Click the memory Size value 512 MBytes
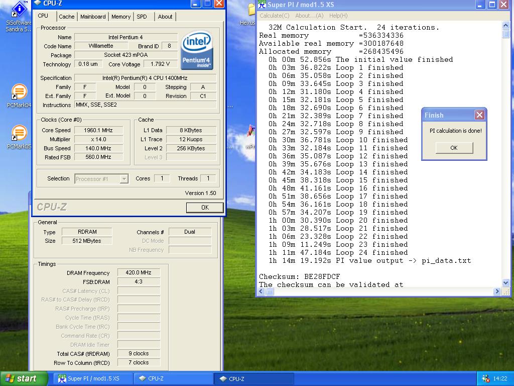 (x=87, y=241)
